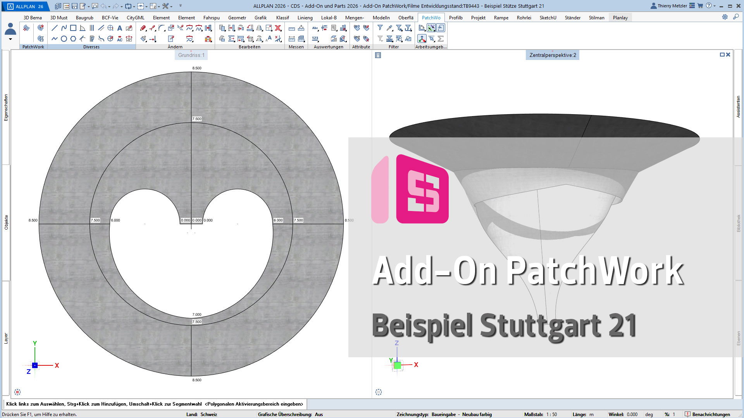The image size is (744, 418).
Task: Select the filter funnel icon
Action: [380, 28]
